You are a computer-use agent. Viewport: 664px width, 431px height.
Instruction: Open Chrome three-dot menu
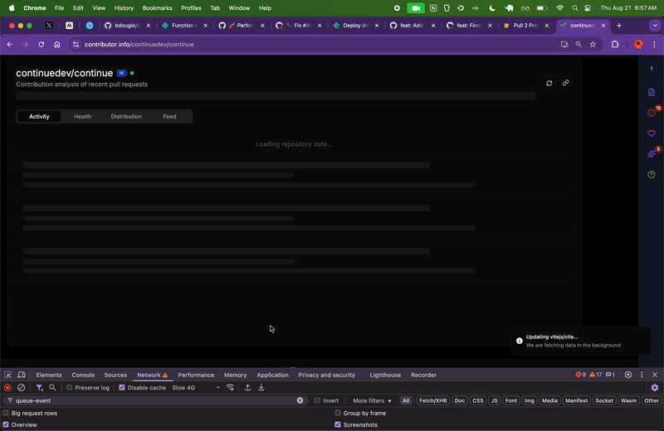click(654, 45)
